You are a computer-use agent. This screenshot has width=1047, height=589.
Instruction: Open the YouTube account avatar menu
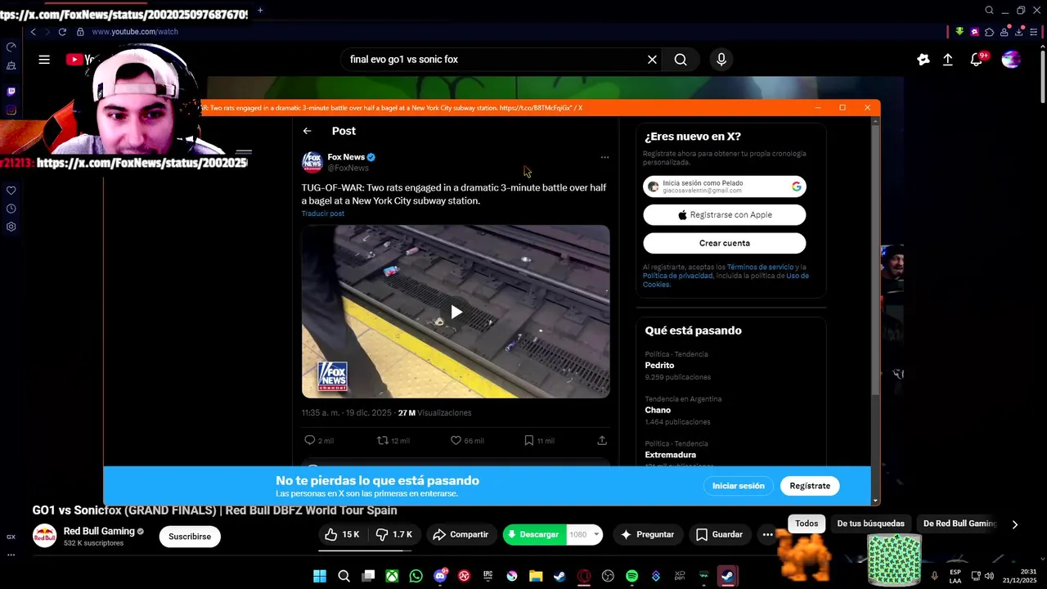(x=1011, y=59)
